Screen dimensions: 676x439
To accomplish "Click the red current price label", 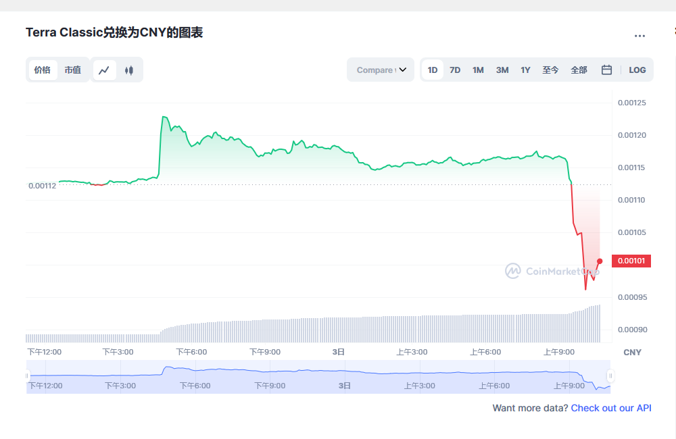I will (631, 261).
